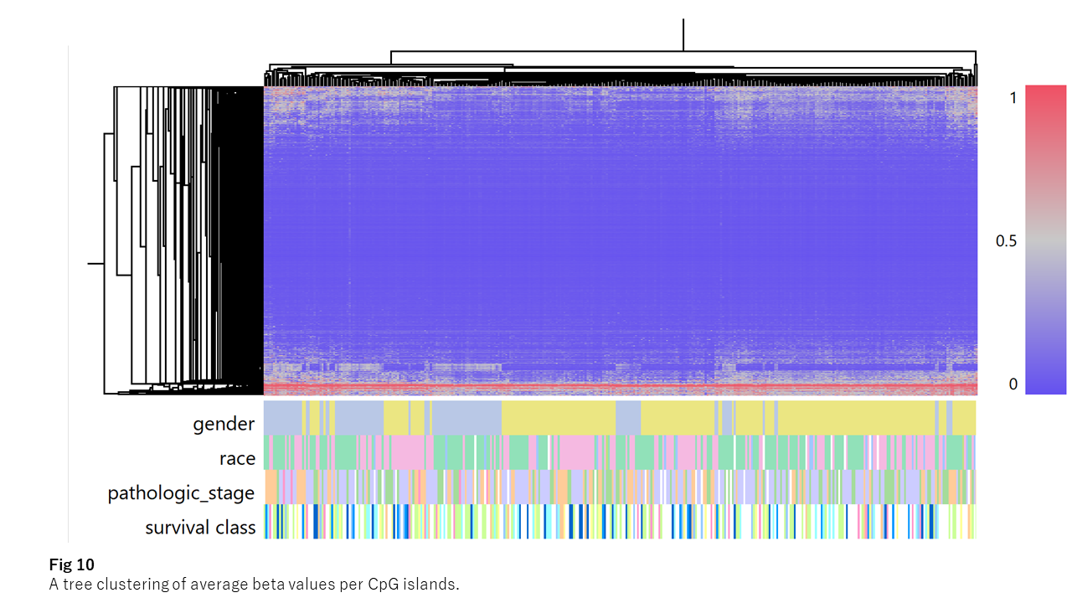Click the center of the methylation heatmap
The image size is (1072, 603).
click(x=620, y=240)
